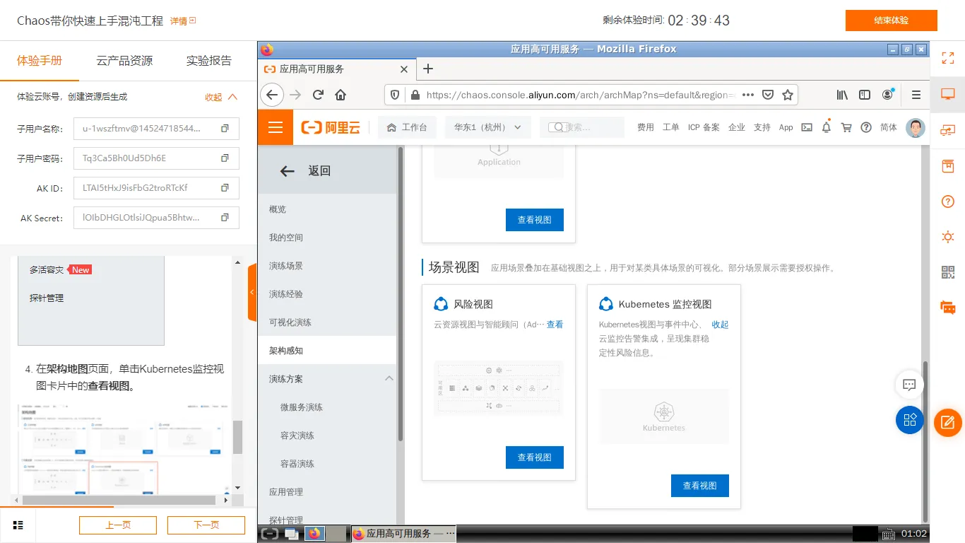Go to 下一页 of the manual

206,525
